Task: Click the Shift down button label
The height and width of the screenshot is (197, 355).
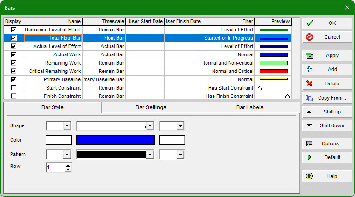Action: [332, 125]
